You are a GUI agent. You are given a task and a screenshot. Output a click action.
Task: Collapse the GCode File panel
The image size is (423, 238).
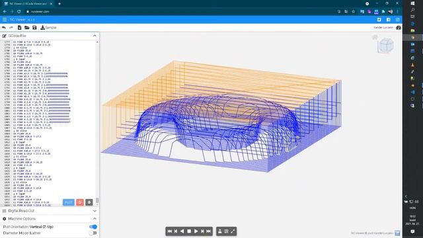[95, 36]
